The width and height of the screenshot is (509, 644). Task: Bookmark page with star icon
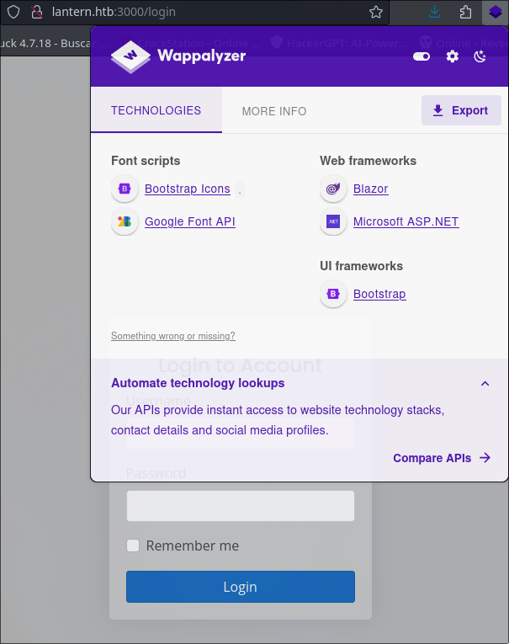coord(375,12)
